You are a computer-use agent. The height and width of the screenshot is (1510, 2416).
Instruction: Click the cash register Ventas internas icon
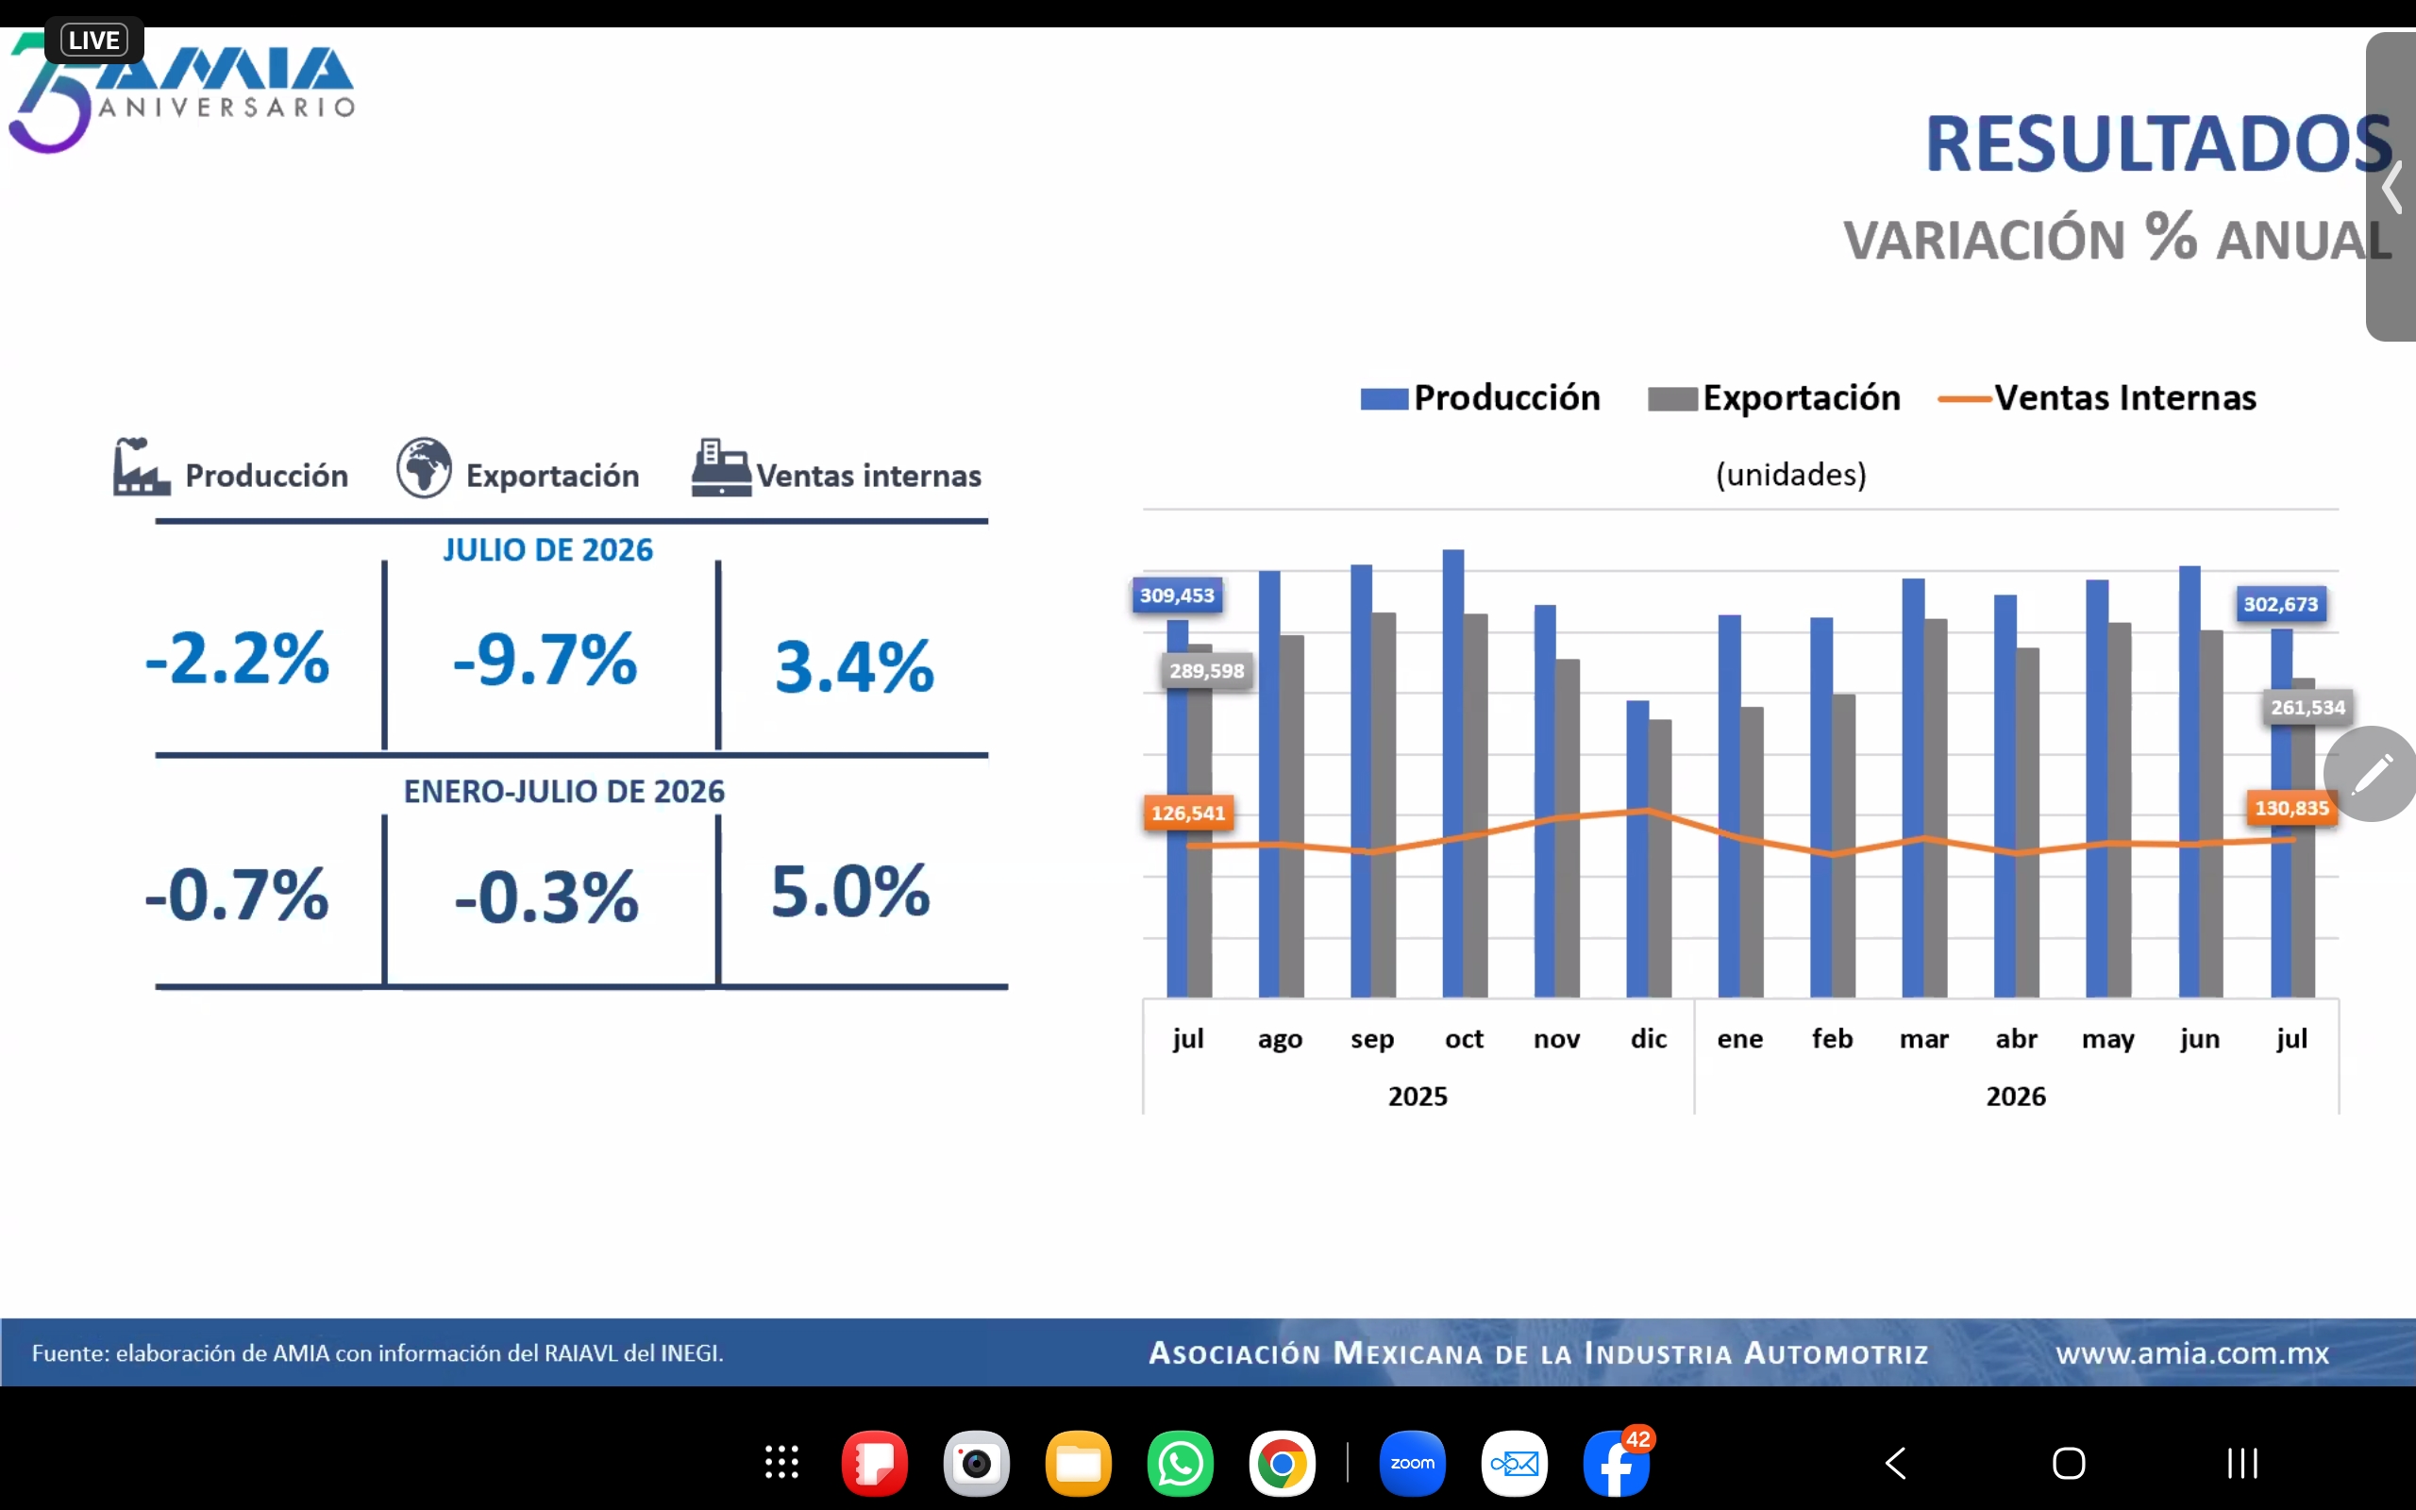721,467
